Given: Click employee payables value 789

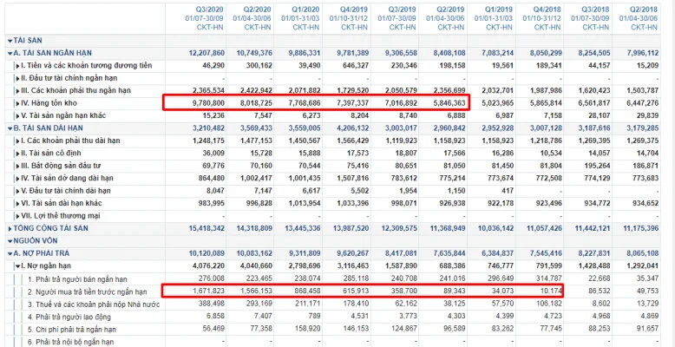Looking at the screenshot, I should 313,317.
